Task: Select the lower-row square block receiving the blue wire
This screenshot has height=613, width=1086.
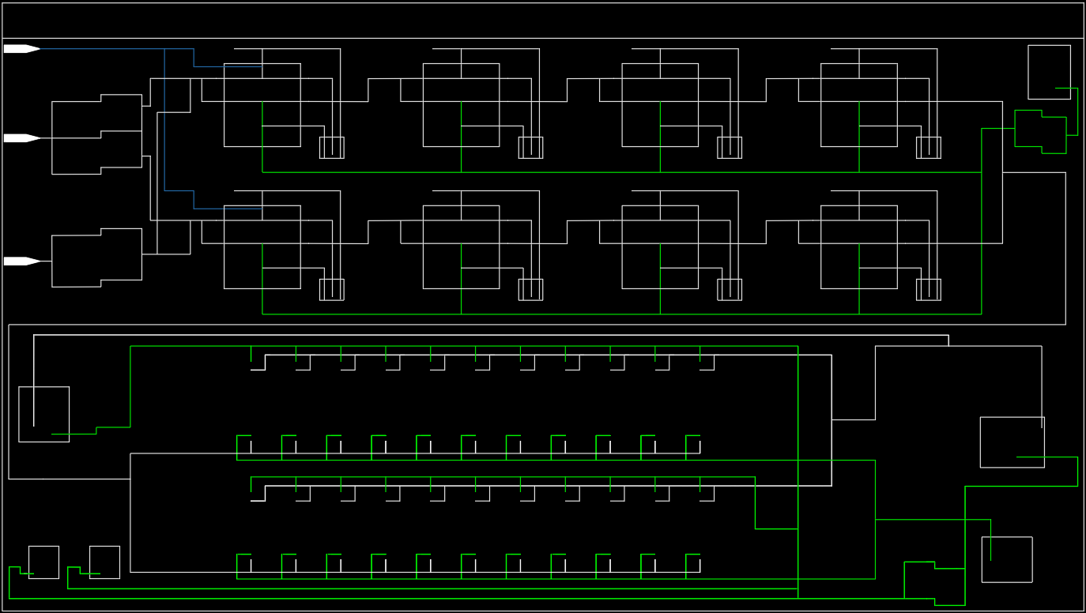Action: click(262, 247)
